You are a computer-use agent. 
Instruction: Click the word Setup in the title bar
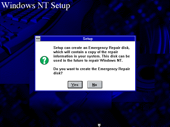tap(88, 39)
